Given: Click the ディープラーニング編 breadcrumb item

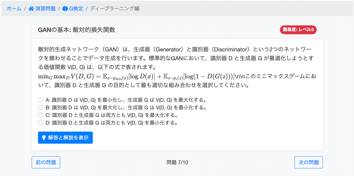Looking at the screenshot, I should pos(115,9).
